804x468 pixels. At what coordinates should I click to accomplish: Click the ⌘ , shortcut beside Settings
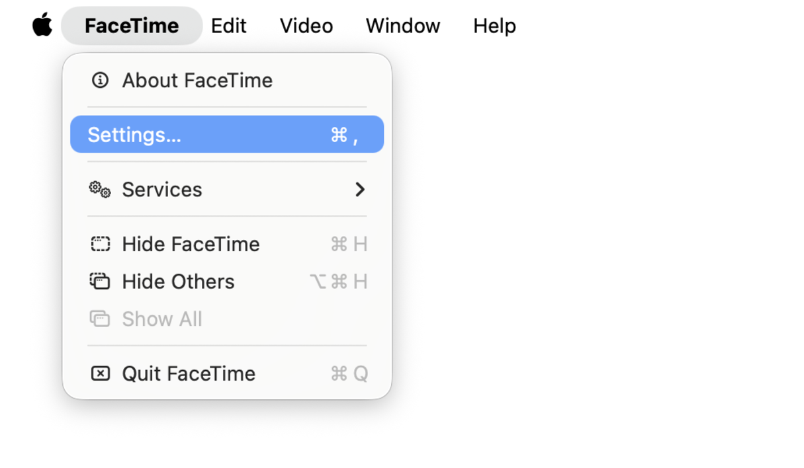click(345, 135)
